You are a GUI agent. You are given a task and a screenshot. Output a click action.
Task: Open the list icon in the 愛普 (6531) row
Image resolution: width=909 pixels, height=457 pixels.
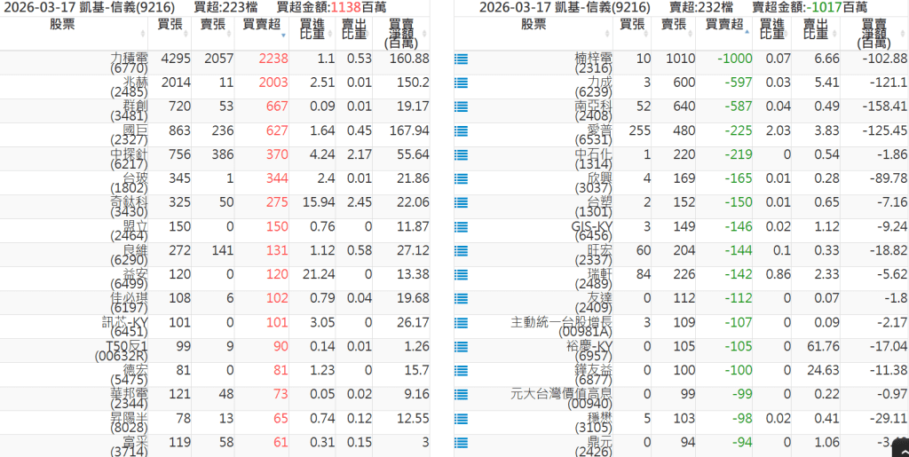[461, 131]
